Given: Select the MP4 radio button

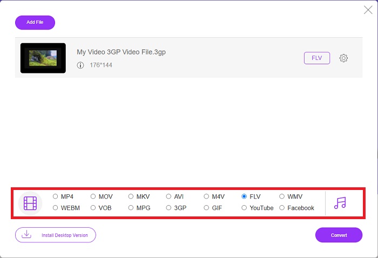Looking at the screenshot, I should (x=55, y=196).
